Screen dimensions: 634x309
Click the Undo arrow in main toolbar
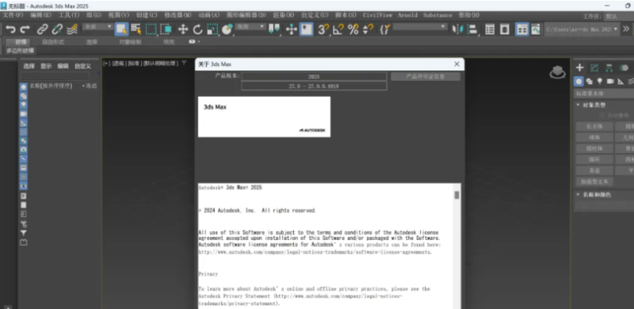pyautogui.click(x=10, y=29)
